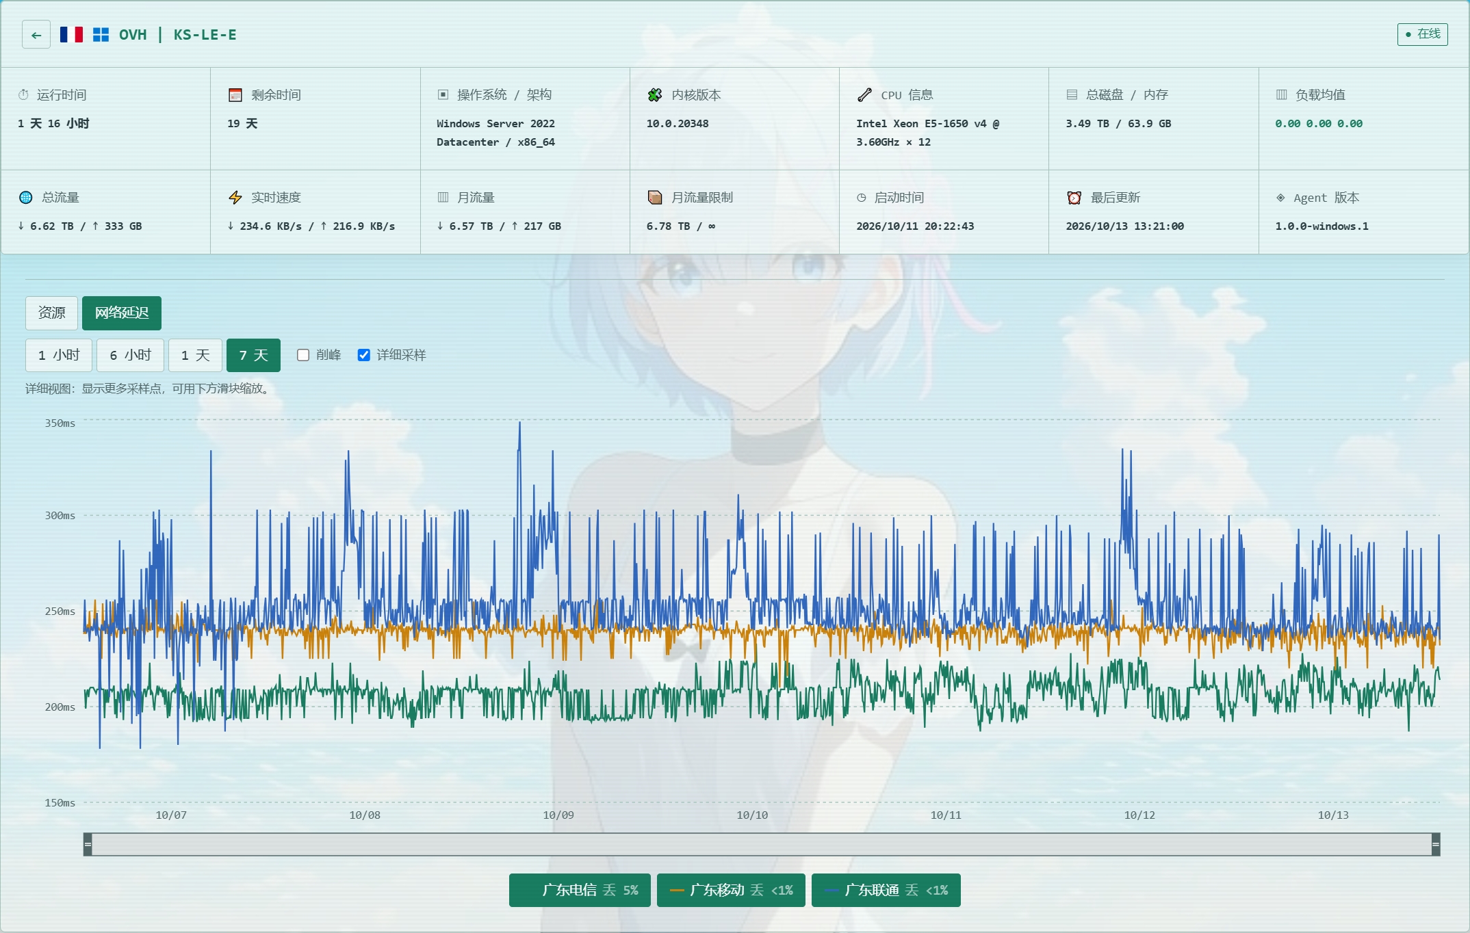Click the back arrow button
1470x933 pixels.
(36, 35)
